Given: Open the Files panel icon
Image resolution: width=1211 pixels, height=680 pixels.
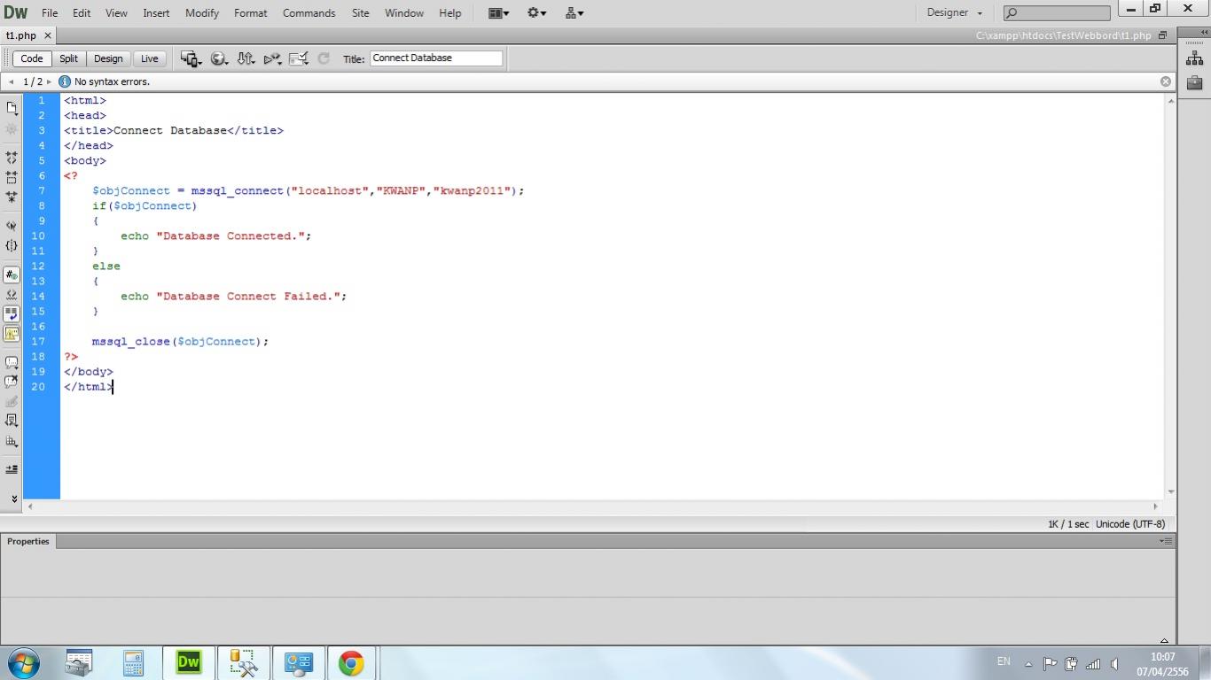Looking at the screenshot, I should click(1194, 58).
